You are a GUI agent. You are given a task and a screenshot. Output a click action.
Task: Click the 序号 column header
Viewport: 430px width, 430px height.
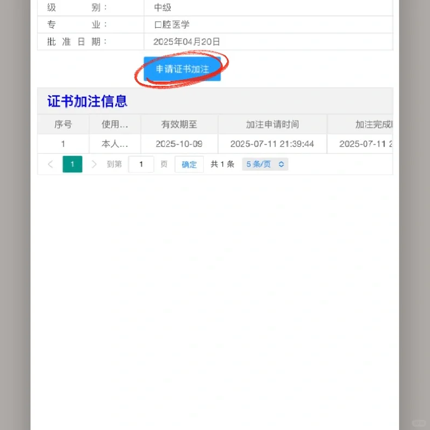tap(63, 124)
